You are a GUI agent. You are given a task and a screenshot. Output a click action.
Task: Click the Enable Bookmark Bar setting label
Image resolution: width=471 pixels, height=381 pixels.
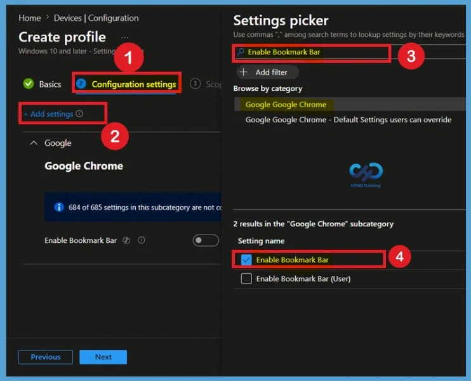81,240
